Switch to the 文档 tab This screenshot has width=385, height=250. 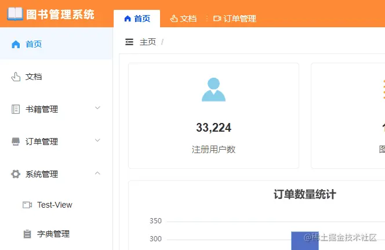[x=183, y=19]
